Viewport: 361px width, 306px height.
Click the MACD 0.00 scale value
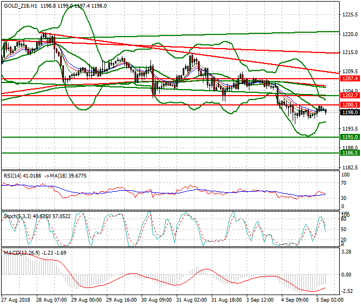click(347, 275)
